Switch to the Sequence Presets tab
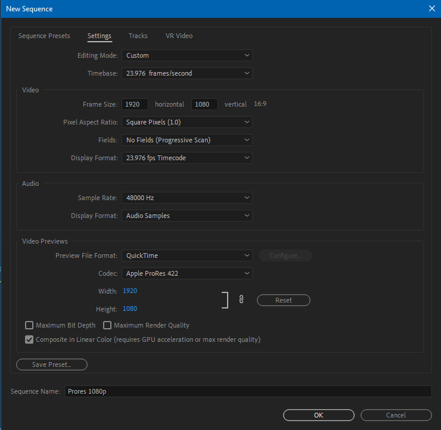Screen dimensions: 441x430 point(44,36)
